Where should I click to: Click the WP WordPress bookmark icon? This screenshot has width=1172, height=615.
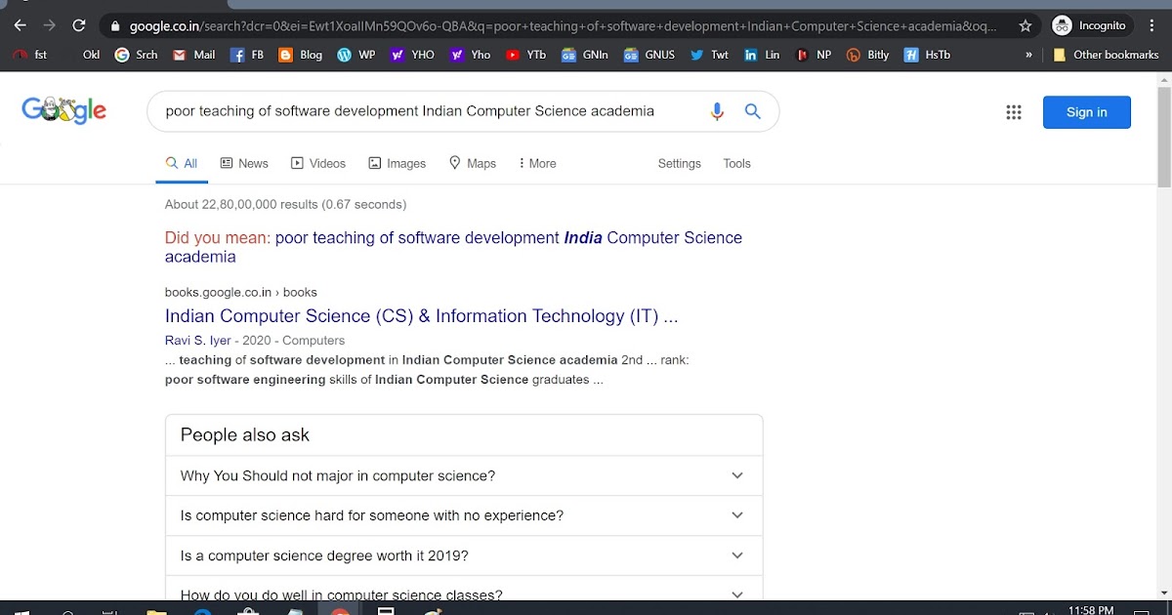click(345, 55)
